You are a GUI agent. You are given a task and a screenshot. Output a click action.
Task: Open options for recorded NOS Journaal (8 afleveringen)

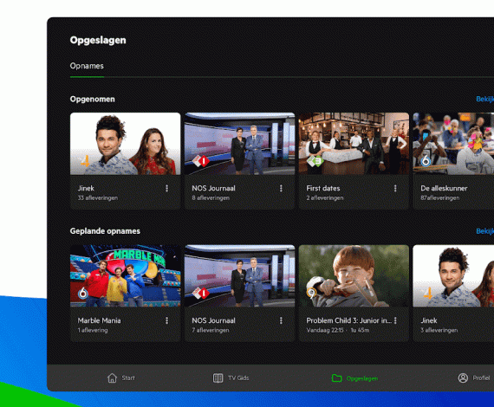281,188
